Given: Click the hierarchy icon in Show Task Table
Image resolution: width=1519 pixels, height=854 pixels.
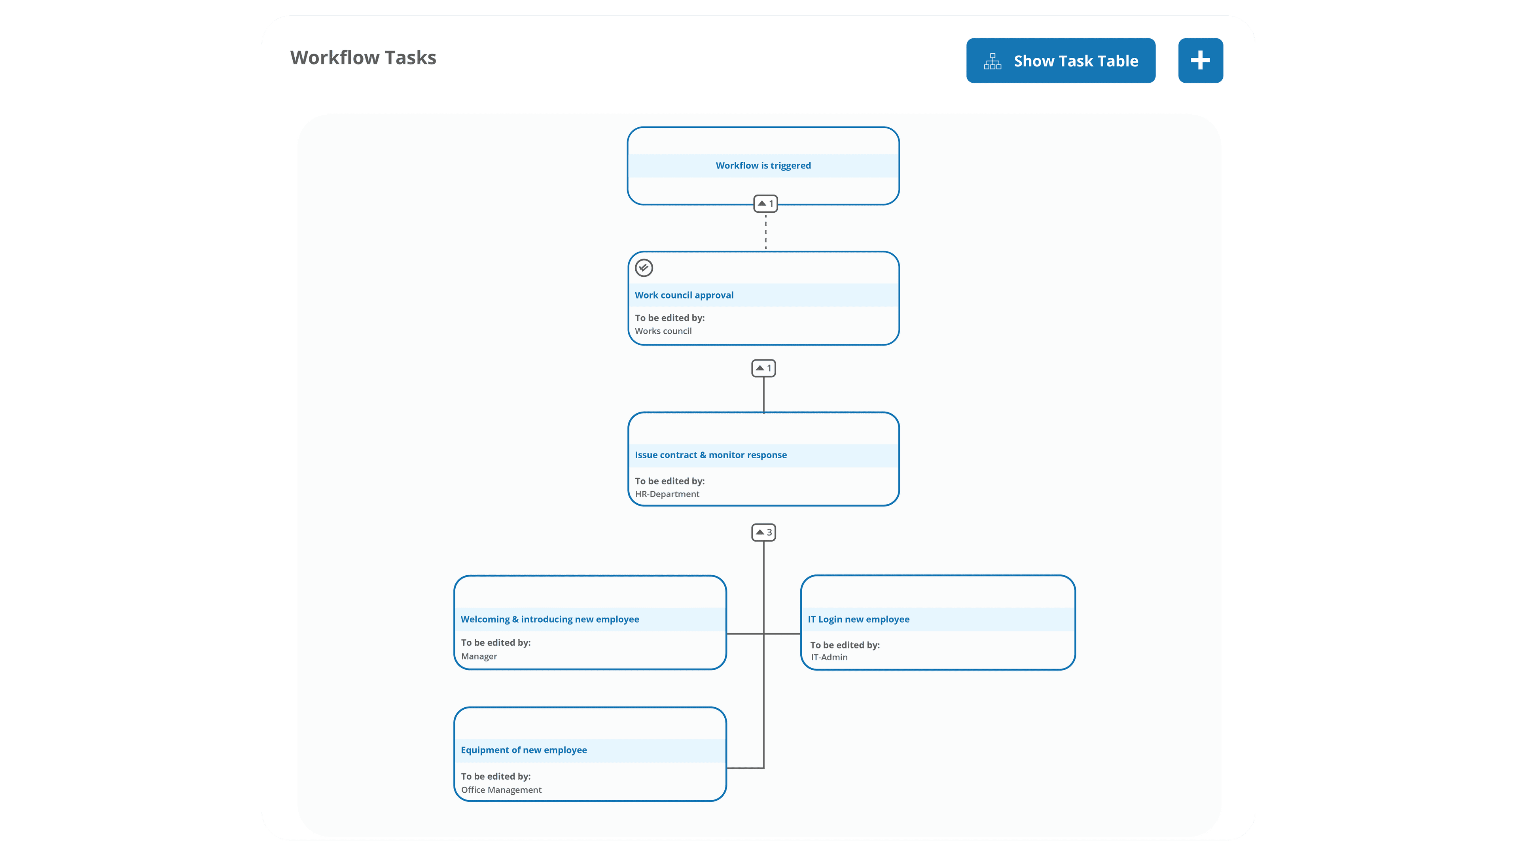Looking at the screenshot, I should tap(992, 61).
